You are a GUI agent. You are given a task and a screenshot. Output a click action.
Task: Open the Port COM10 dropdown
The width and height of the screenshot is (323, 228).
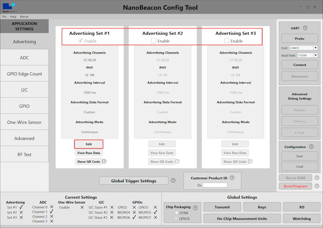coord(316,48)
